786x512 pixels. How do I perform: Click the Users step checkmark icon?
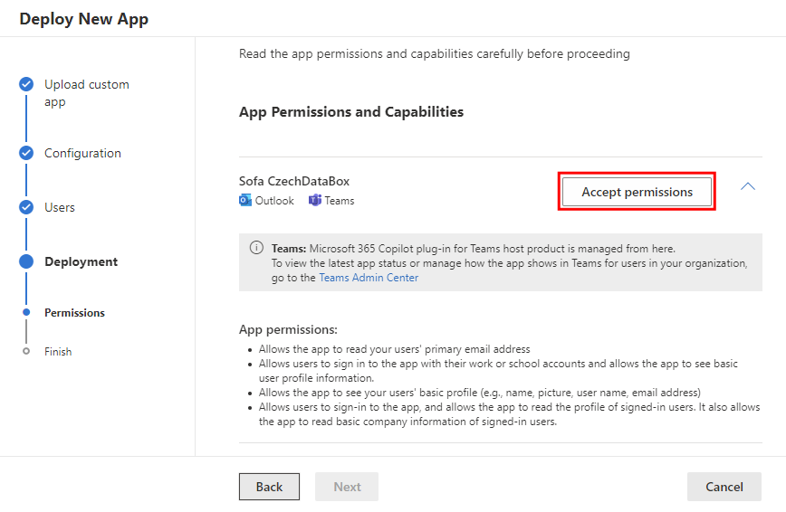pyautogui.click(x=26, y=207)
